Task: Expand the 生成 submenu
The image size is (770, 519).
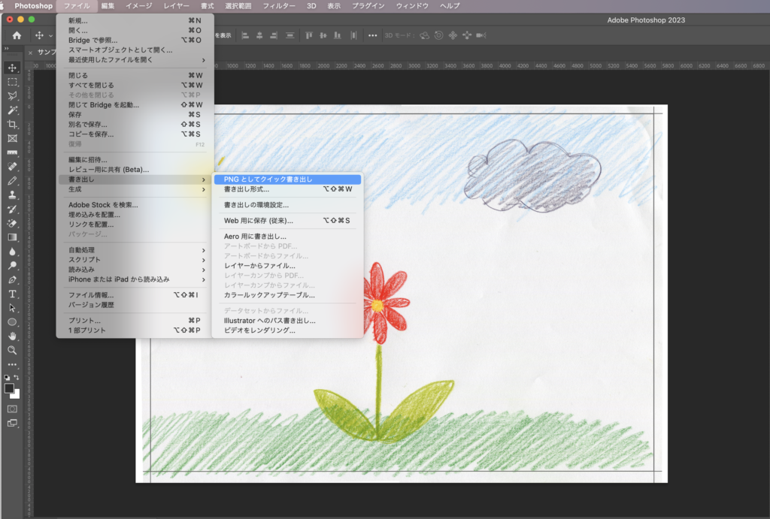Action: point(135,189)
